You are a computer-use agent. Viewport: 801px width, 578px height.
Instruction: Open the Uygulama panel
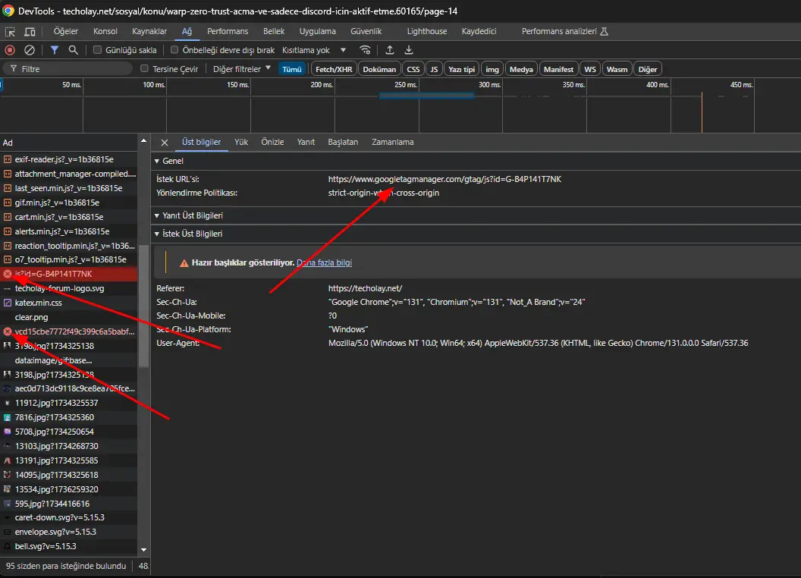317,31
